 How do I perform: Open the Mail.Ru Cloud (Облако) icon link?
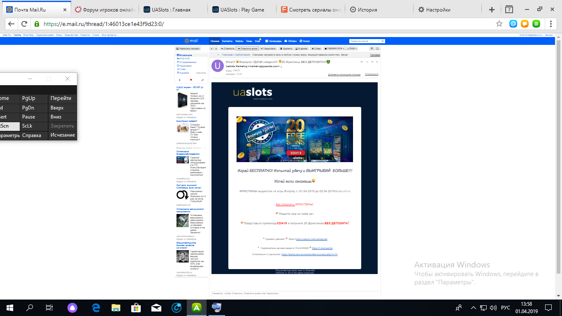click(x=290, y=41)
